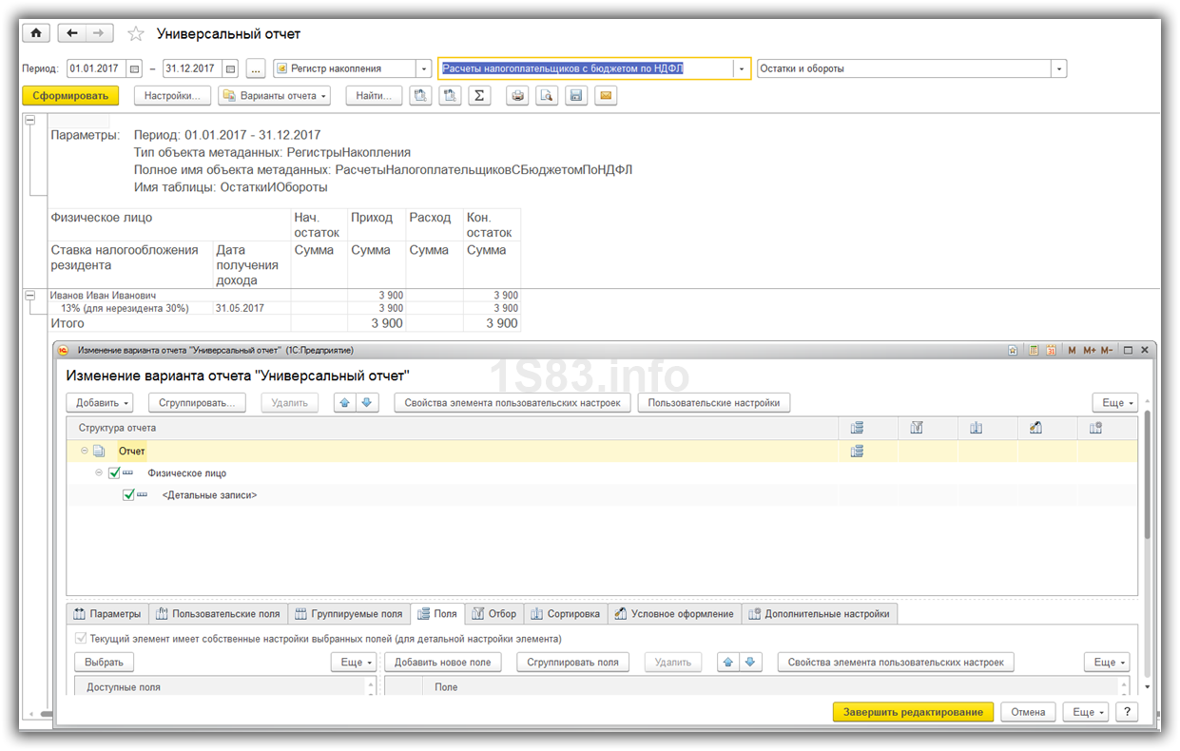Toggle the Детальные записи checkbox
This screenshot has width=1180, height=751.
pyautogui.click(x=129, y=495)
